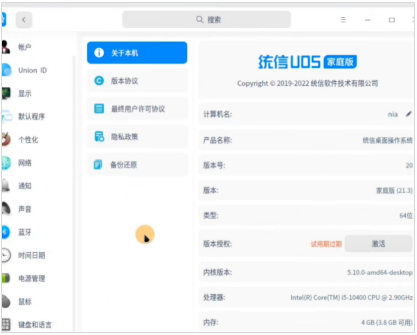Click the Intel Core i5-10400 processor value
Screen dimensions: 417x335
(x=351, y=297)
